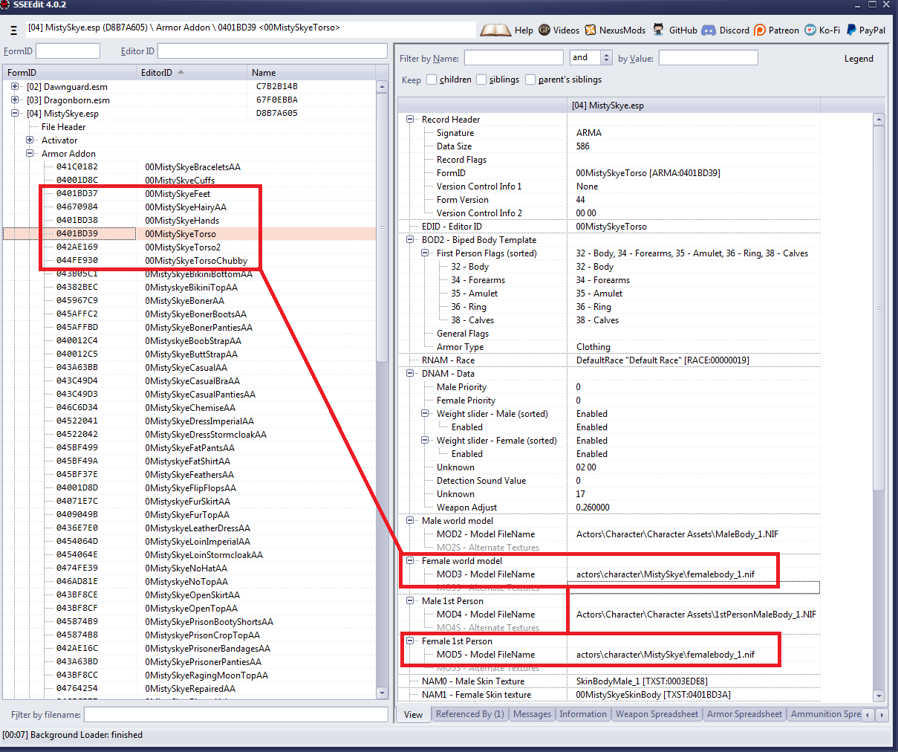Open Discord link icon
This screenshot has width=898, height=752.
click(709, 30)
